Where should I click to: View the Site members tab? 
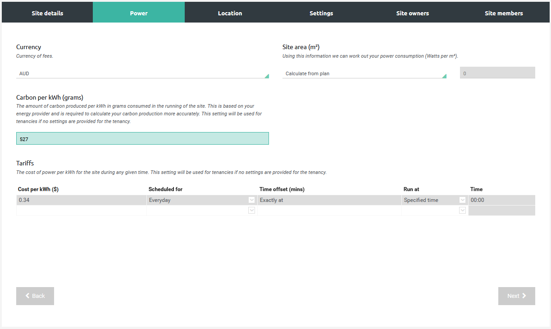[x=504, y=13]
